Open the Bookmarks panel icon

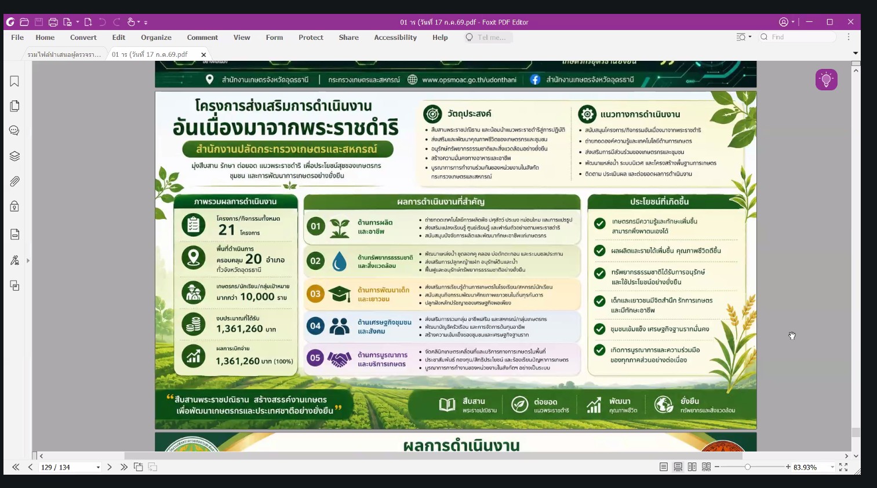pyautogui.click(x=14, y=81)
